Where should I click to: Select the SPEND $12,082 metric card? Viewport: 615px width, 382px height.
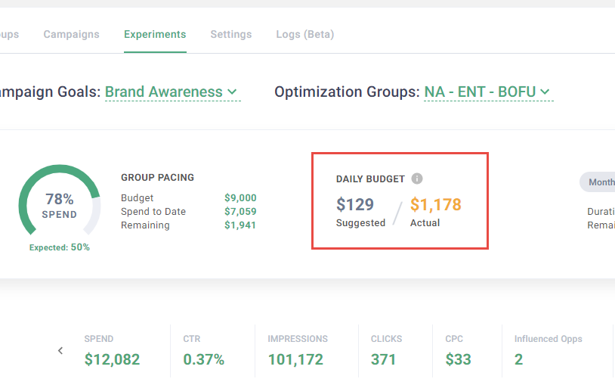(x=112, y=351)
